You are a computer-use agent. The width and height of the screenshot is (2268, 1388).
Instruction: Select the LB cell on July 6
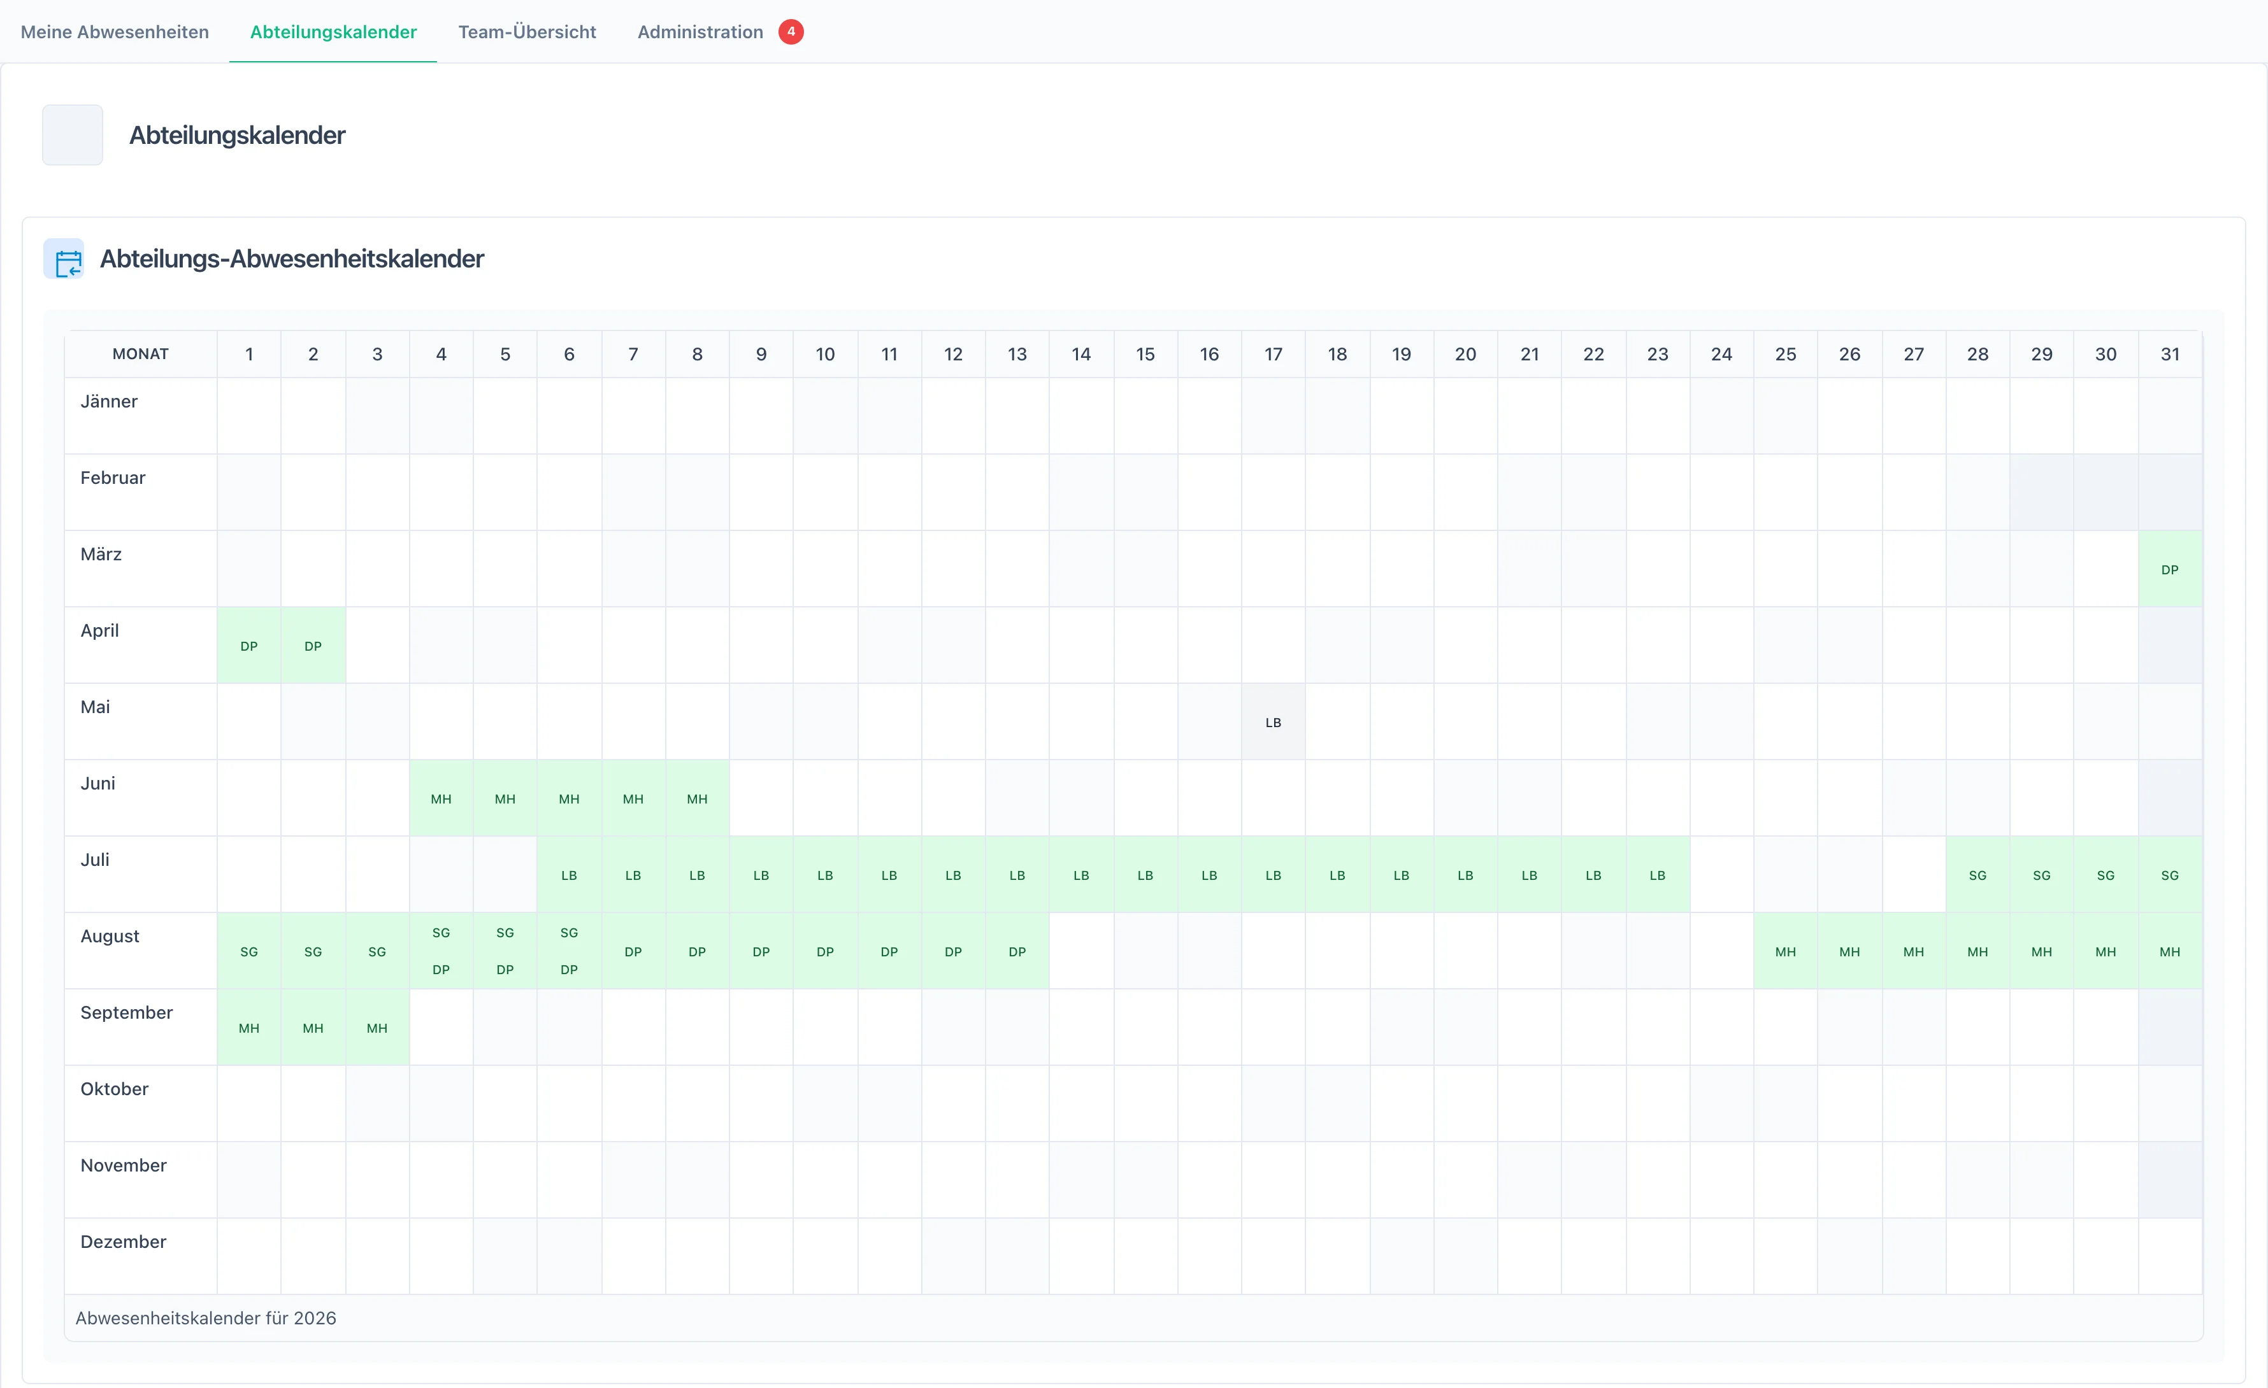(570, 875)
